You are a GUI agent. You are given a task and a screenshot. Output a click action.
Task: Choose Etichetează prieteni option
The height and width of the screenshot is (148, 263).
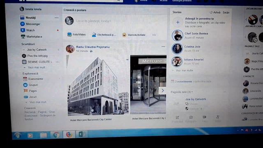pyautogui.click(x=104, y=35)
